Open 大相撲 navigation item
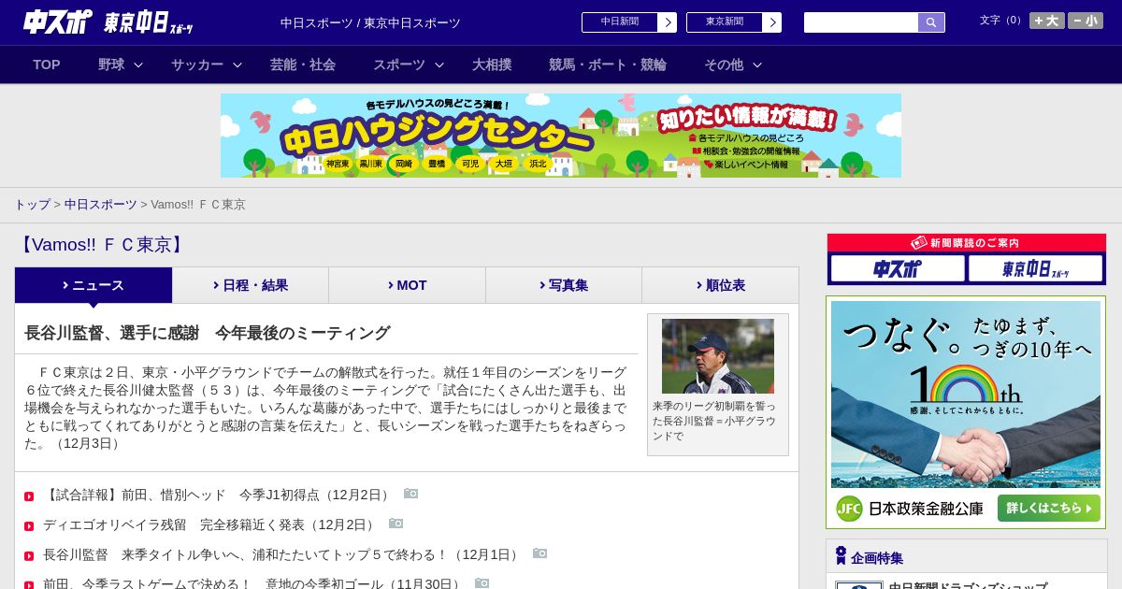The height and width of the screenshot is (589, 1122). point(492,65)
